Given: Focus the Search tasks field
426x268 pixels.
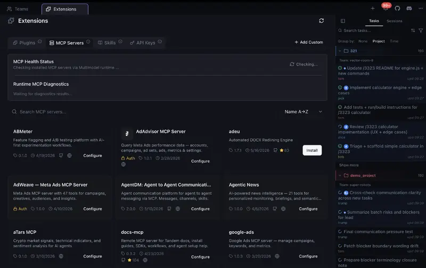Looking at the screenshot, I should (x=374, y=30).
